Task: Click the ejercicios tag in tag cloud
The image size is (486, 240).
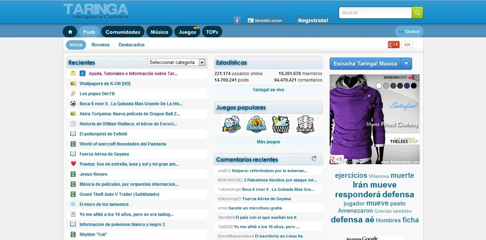Action: pyautogui.click(x=351, y=176)
